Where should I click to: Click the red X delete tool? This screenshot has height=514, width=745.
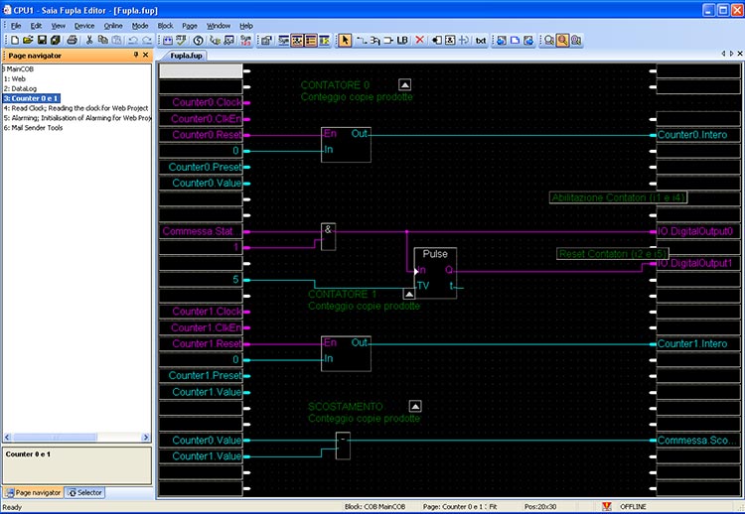419,41
